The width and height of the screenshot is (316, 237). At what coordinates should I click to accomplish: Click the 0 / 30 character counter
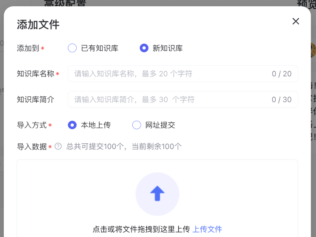click(282, 99)
